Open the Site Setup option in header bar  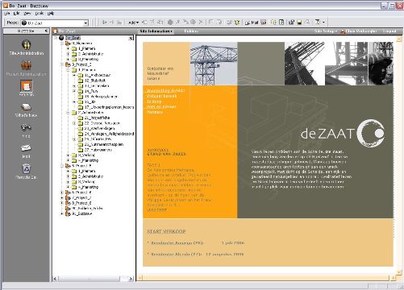point(326,31)
